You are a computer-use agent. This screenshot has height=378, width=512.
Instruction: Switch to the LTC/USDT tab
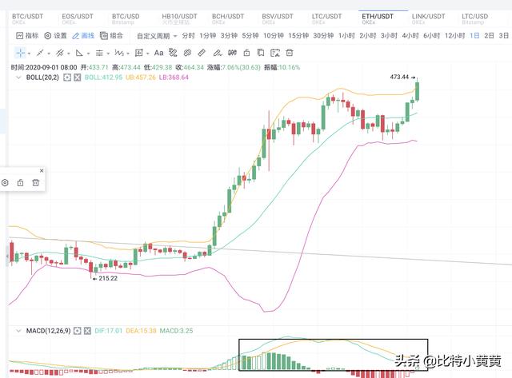tap(327, 18)
